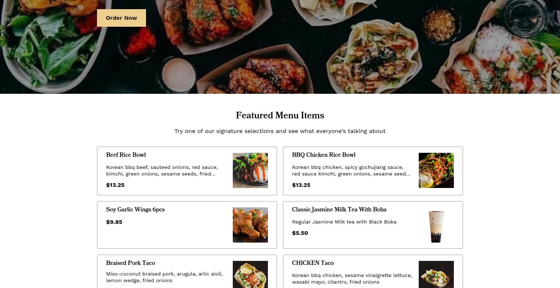Open the Beef Rice Bowl title

coord(126,155)
